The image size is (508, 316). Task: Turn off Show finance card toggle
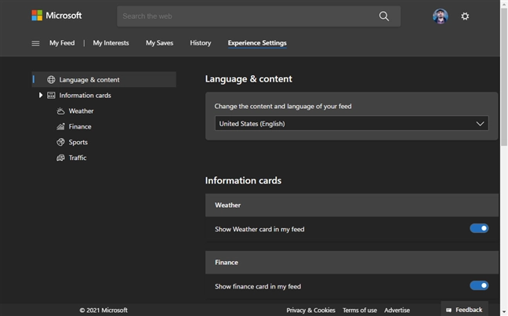coord(479,285)
